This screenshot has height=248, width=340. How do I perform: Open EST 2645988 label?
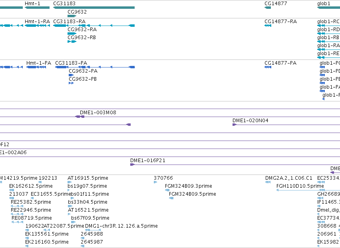(x=92, y=234)
